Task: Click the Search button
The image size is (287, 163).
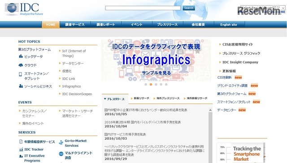Action: pos(189,8)
